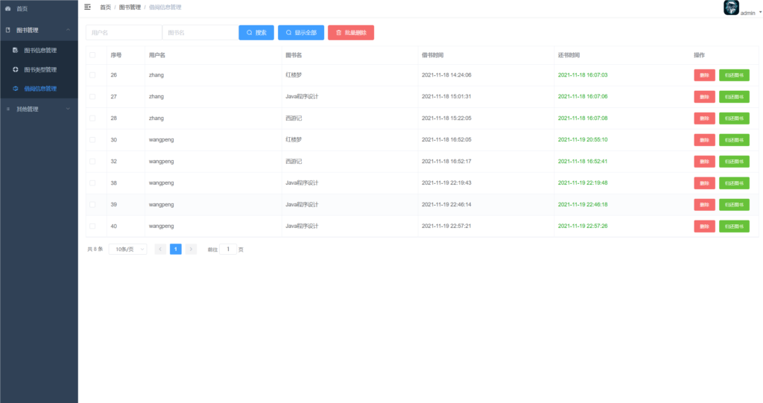
Task: Click 归还图书 for row 28
Action: pyautogui.click(x=734, y=118)
